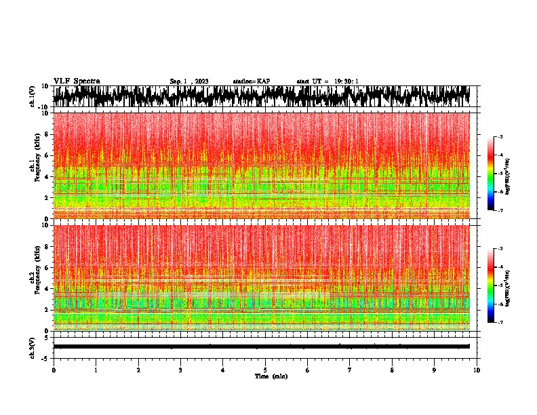The height and width of the screenshot is (415, 537).
Task: Click the "ch.1(V)" axis label
Action: pyautogui.click(x=33, y=96)
